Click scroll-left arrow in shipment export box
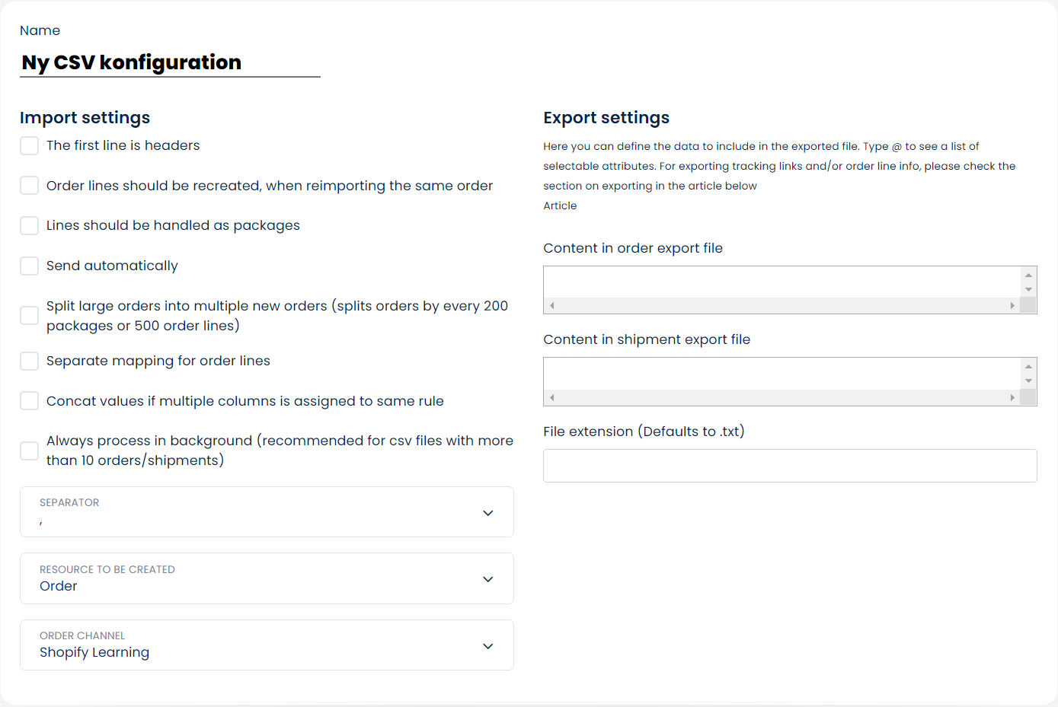 click(552, 398)
